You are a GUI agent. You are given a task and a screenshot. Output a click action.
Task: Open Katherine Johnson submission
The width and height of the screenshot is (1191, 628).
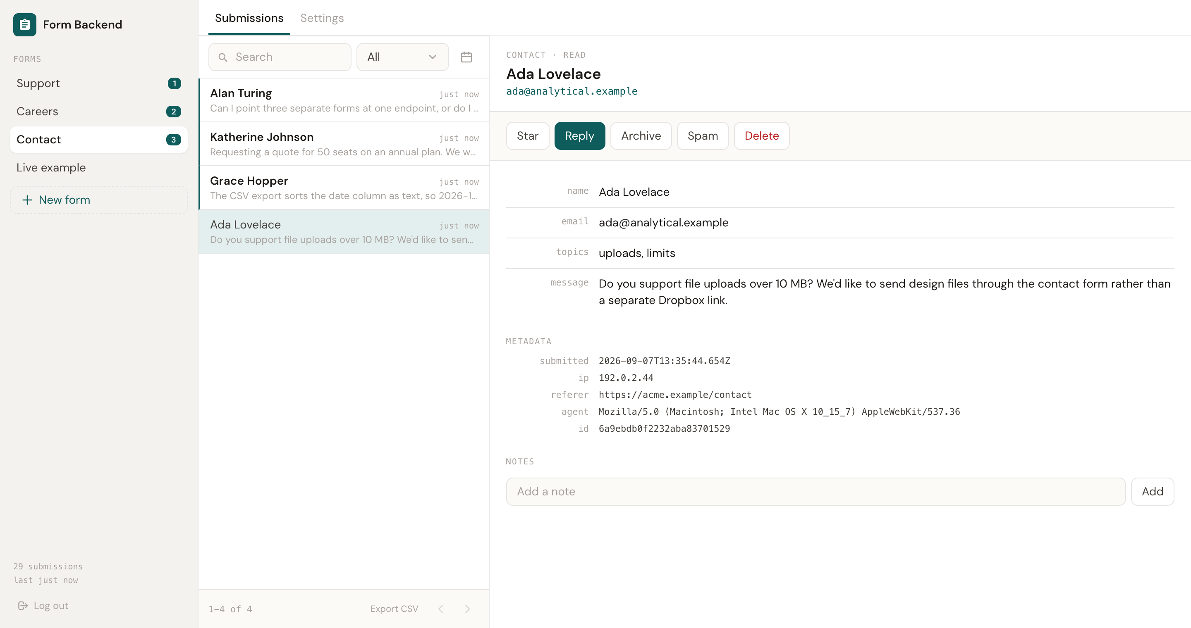coord(344,144)
